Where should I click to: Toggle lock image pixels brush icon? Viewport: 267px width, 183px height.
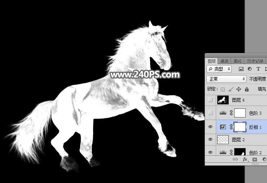tap(231, 89)
